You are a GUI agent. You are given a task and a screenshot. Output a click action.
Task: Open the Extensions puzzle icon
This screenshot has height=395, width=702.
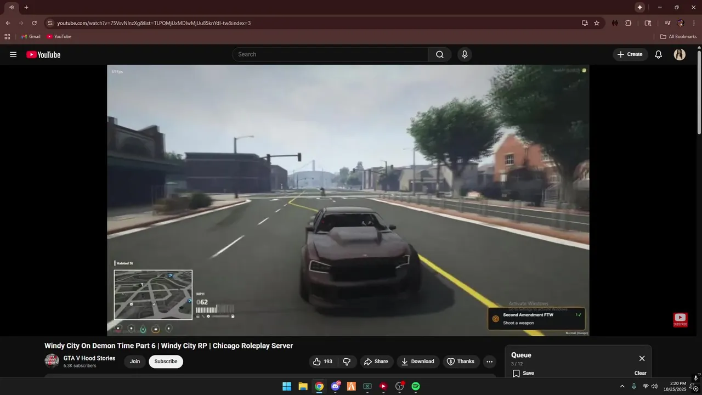pyautogui.click(x=629, y=23)
